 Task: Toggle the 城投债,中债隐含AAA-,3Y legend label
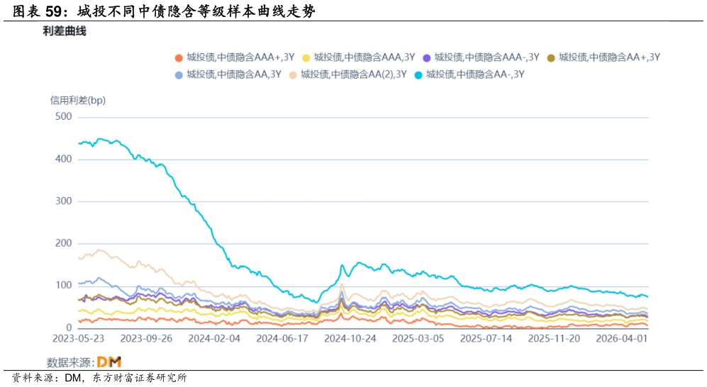[487, 57]
